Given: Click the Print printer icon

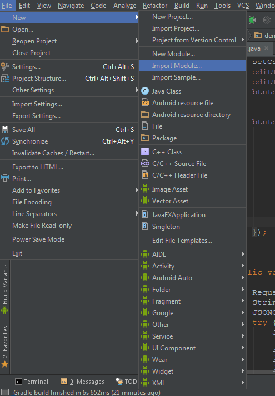Looking at the screenshot, I should coord(5,179).
